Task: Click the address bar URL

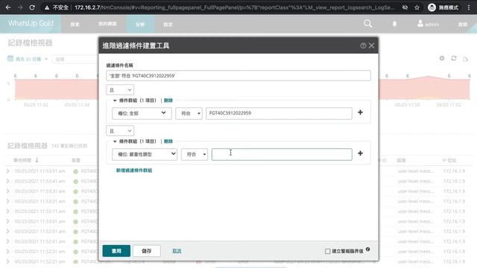Action: coord(234,7)
